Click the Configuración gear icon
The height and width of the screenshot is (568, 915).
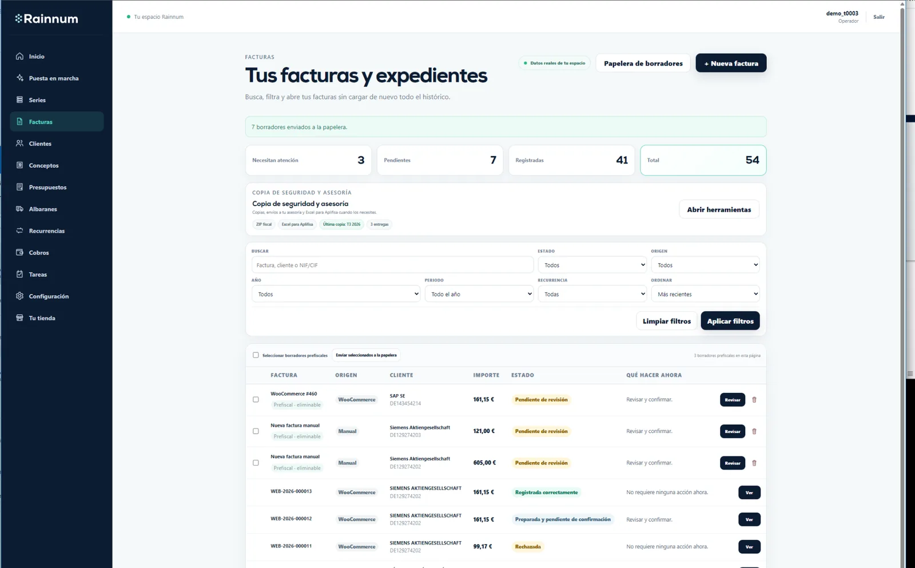tap(19, 296)
